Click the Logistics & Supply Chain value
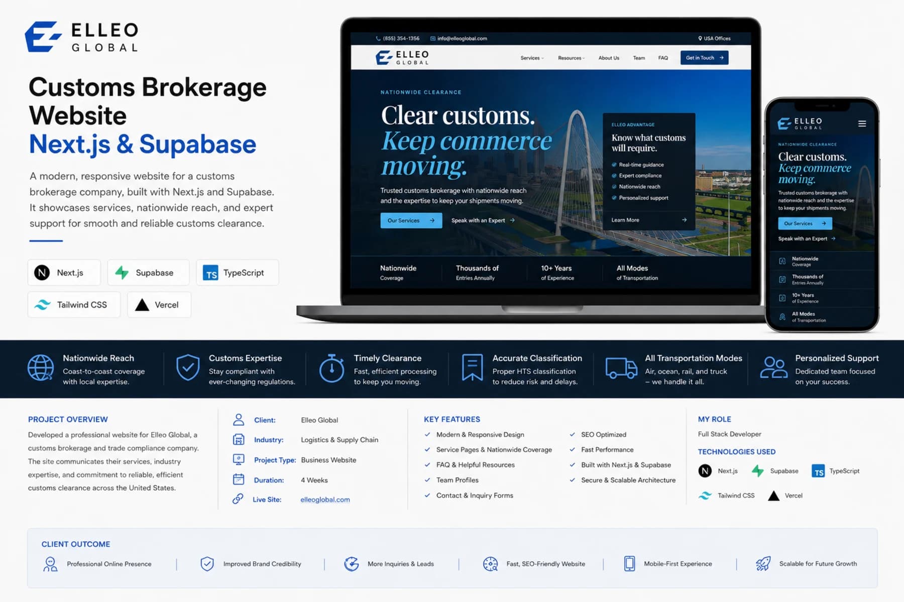This screenshot has width=904, height=602. [x=340, y=440]
